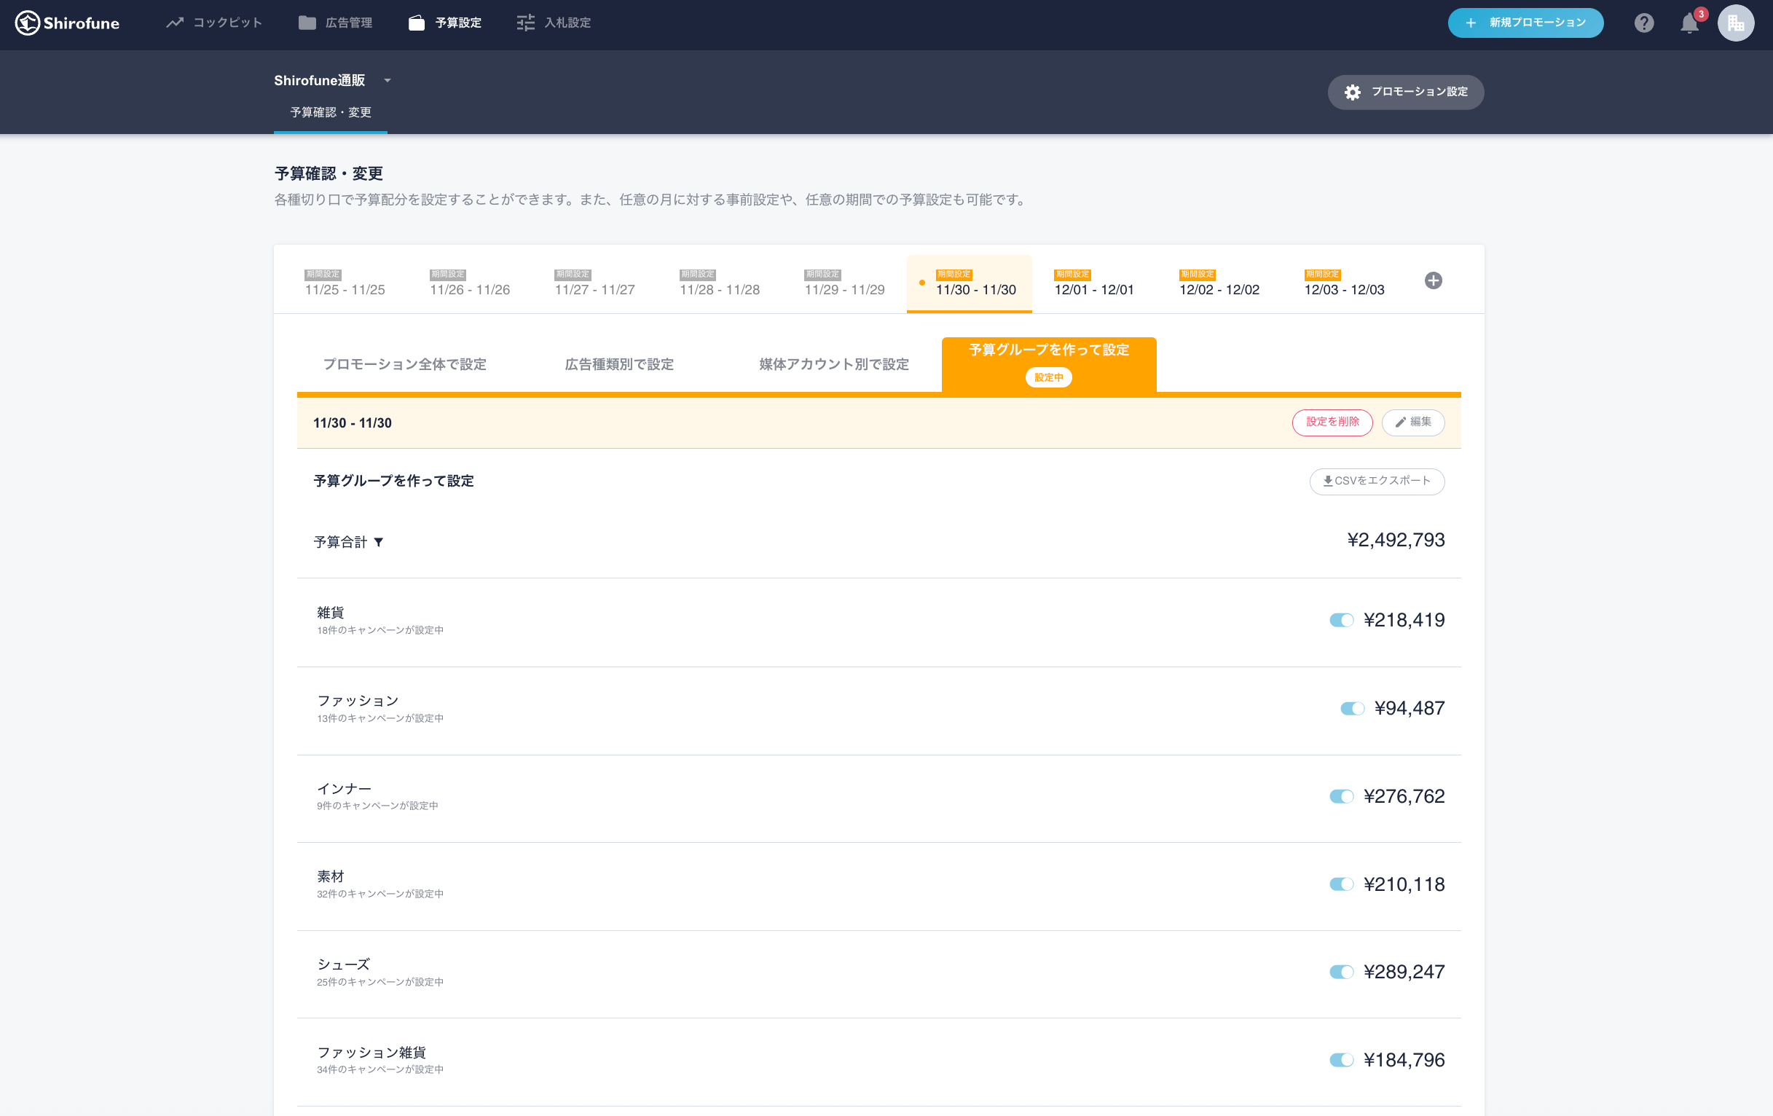1773x1116 pixels.
Task: Switch to 広告種類別で設定 tab
Action: [618, 364]
